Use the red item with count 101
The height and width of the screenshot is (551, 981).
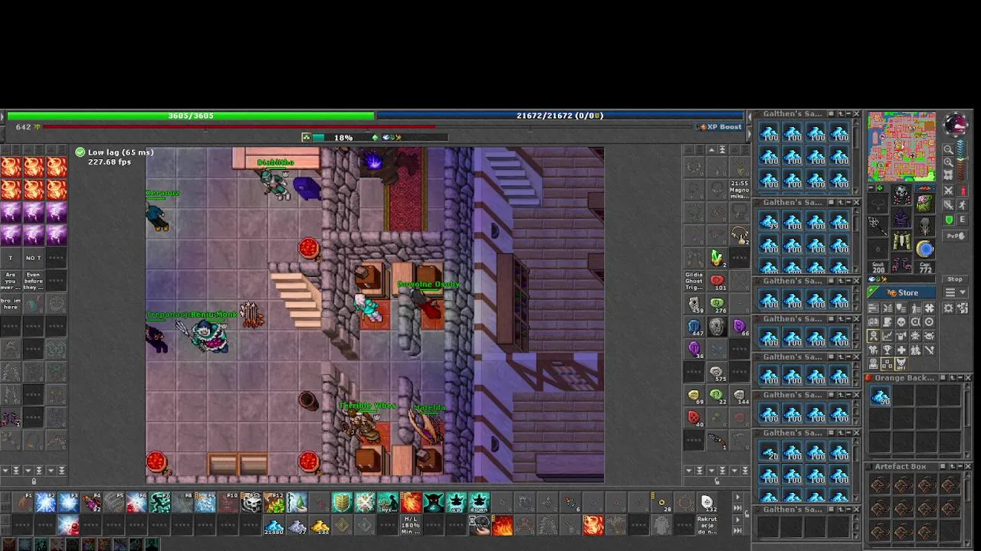(x=717, y=281)
